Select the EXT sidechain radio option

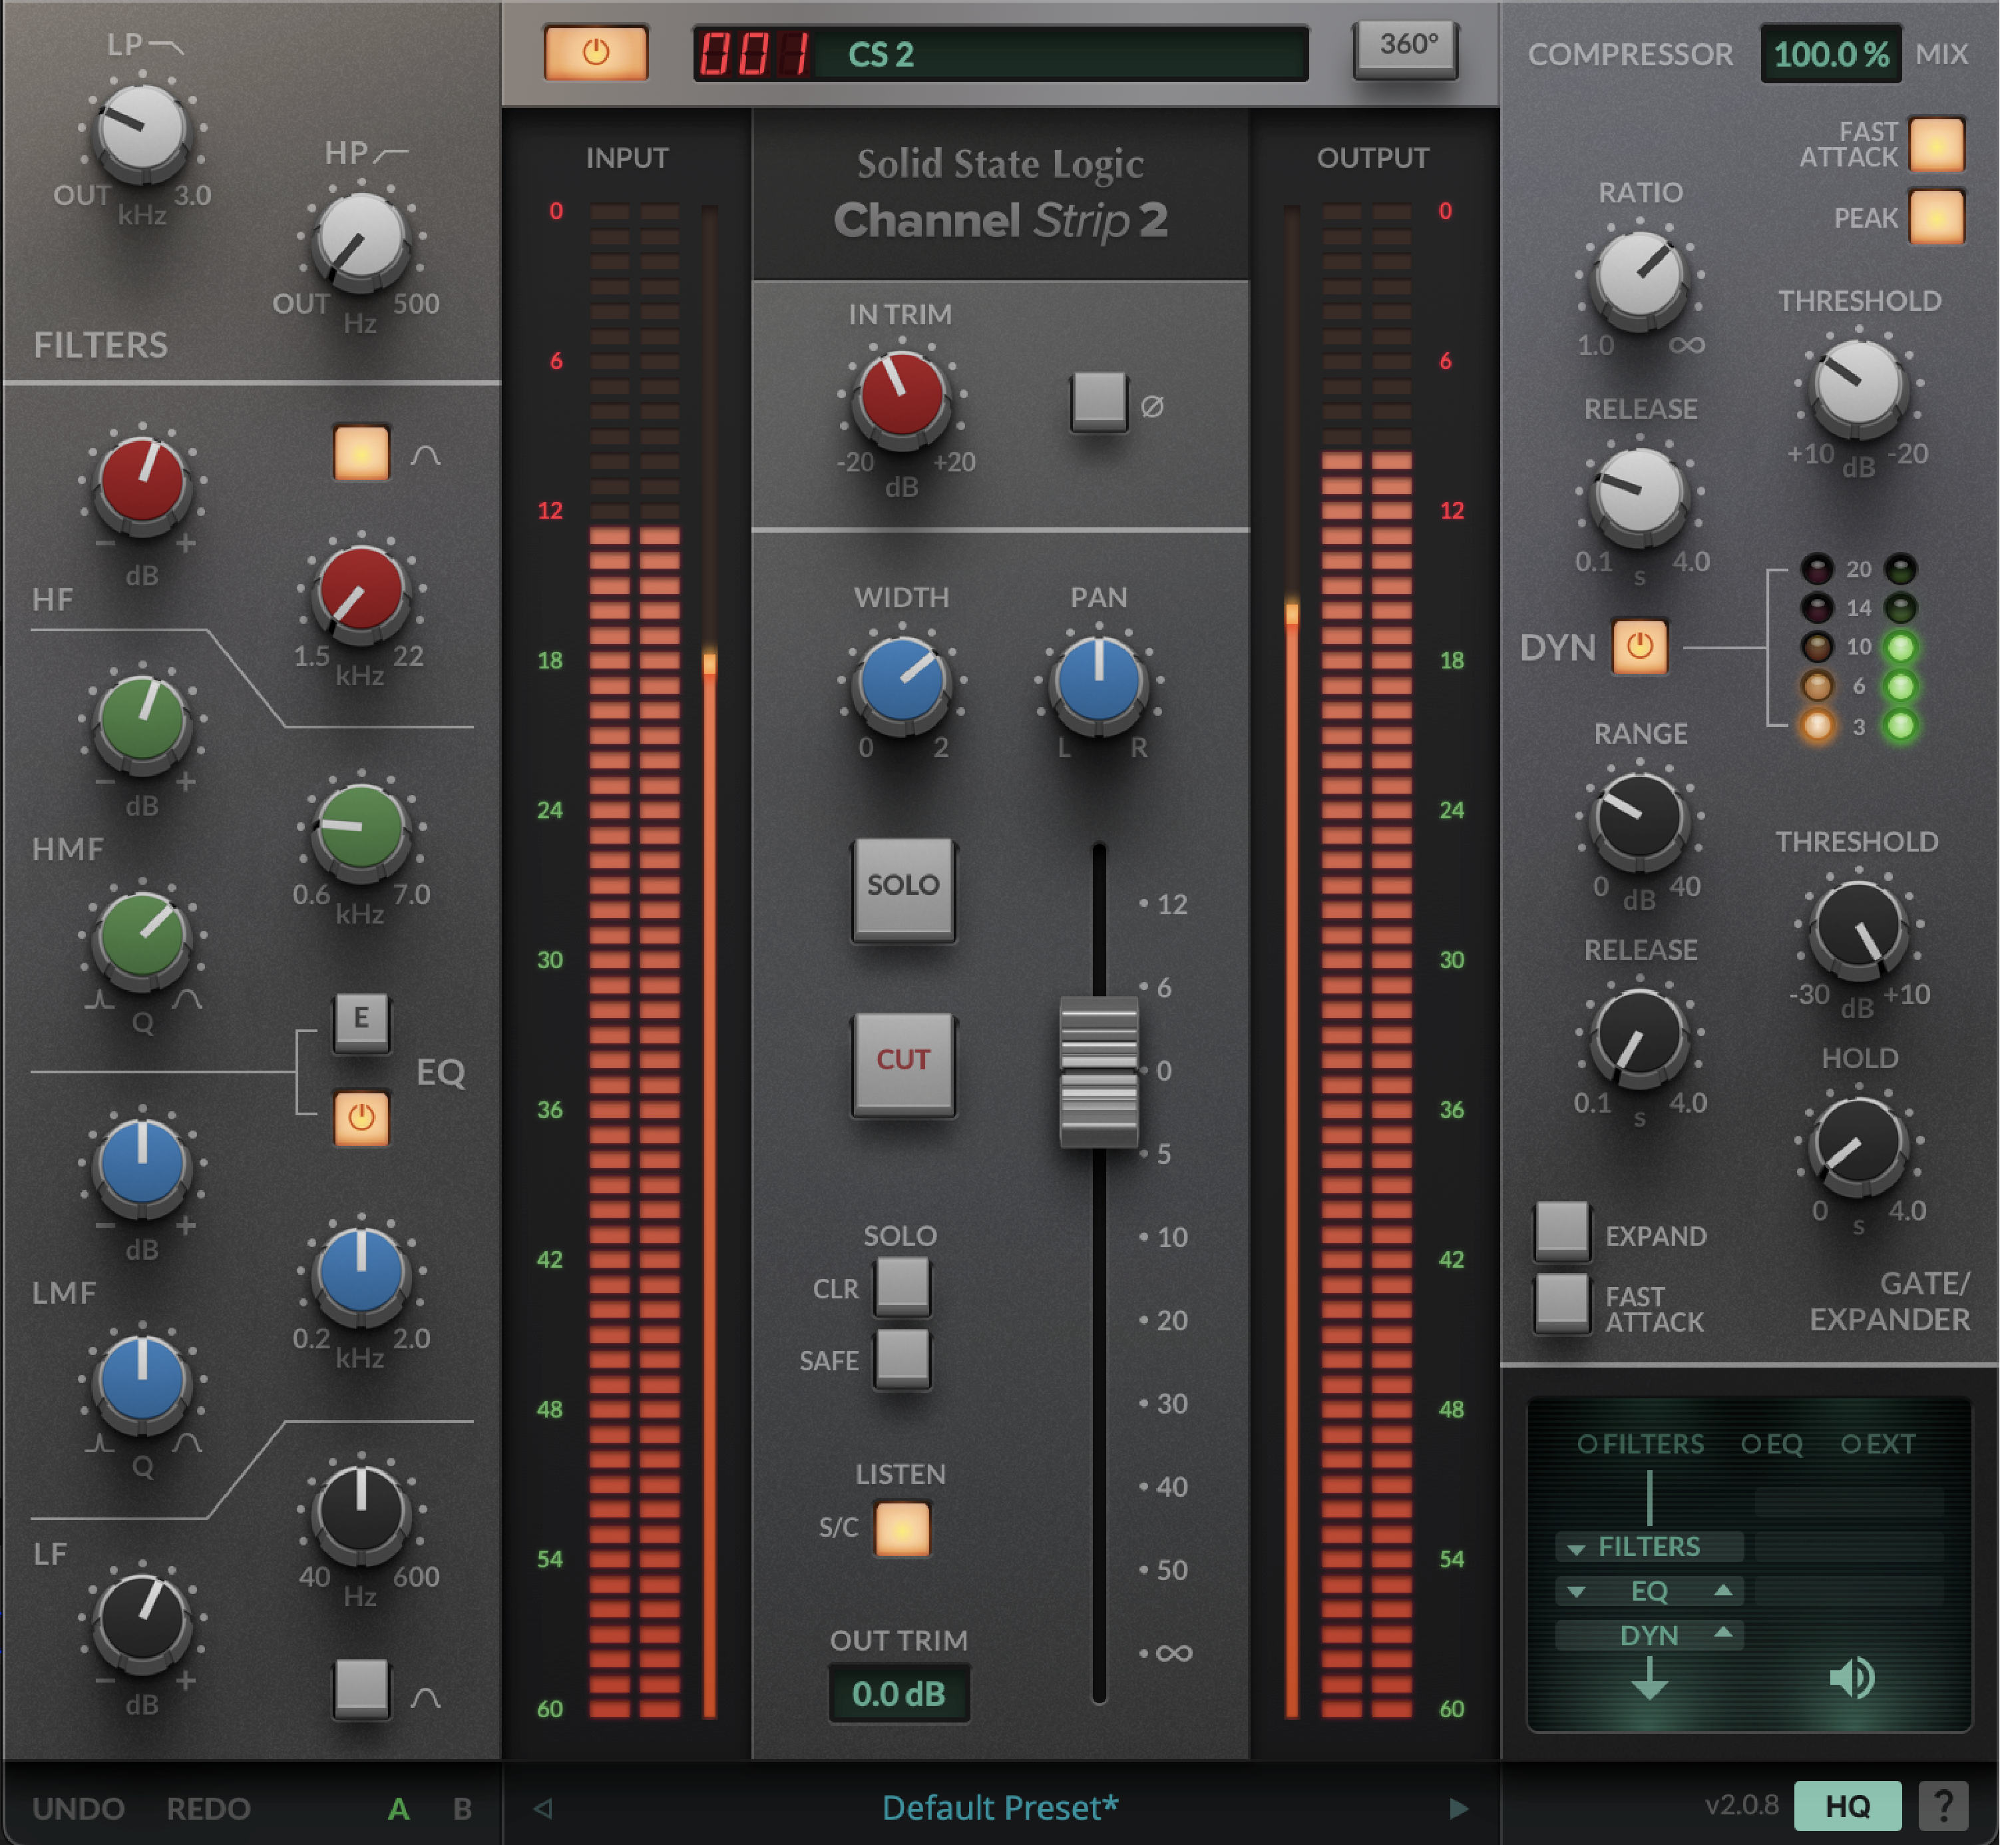tap(1852, 1444)
